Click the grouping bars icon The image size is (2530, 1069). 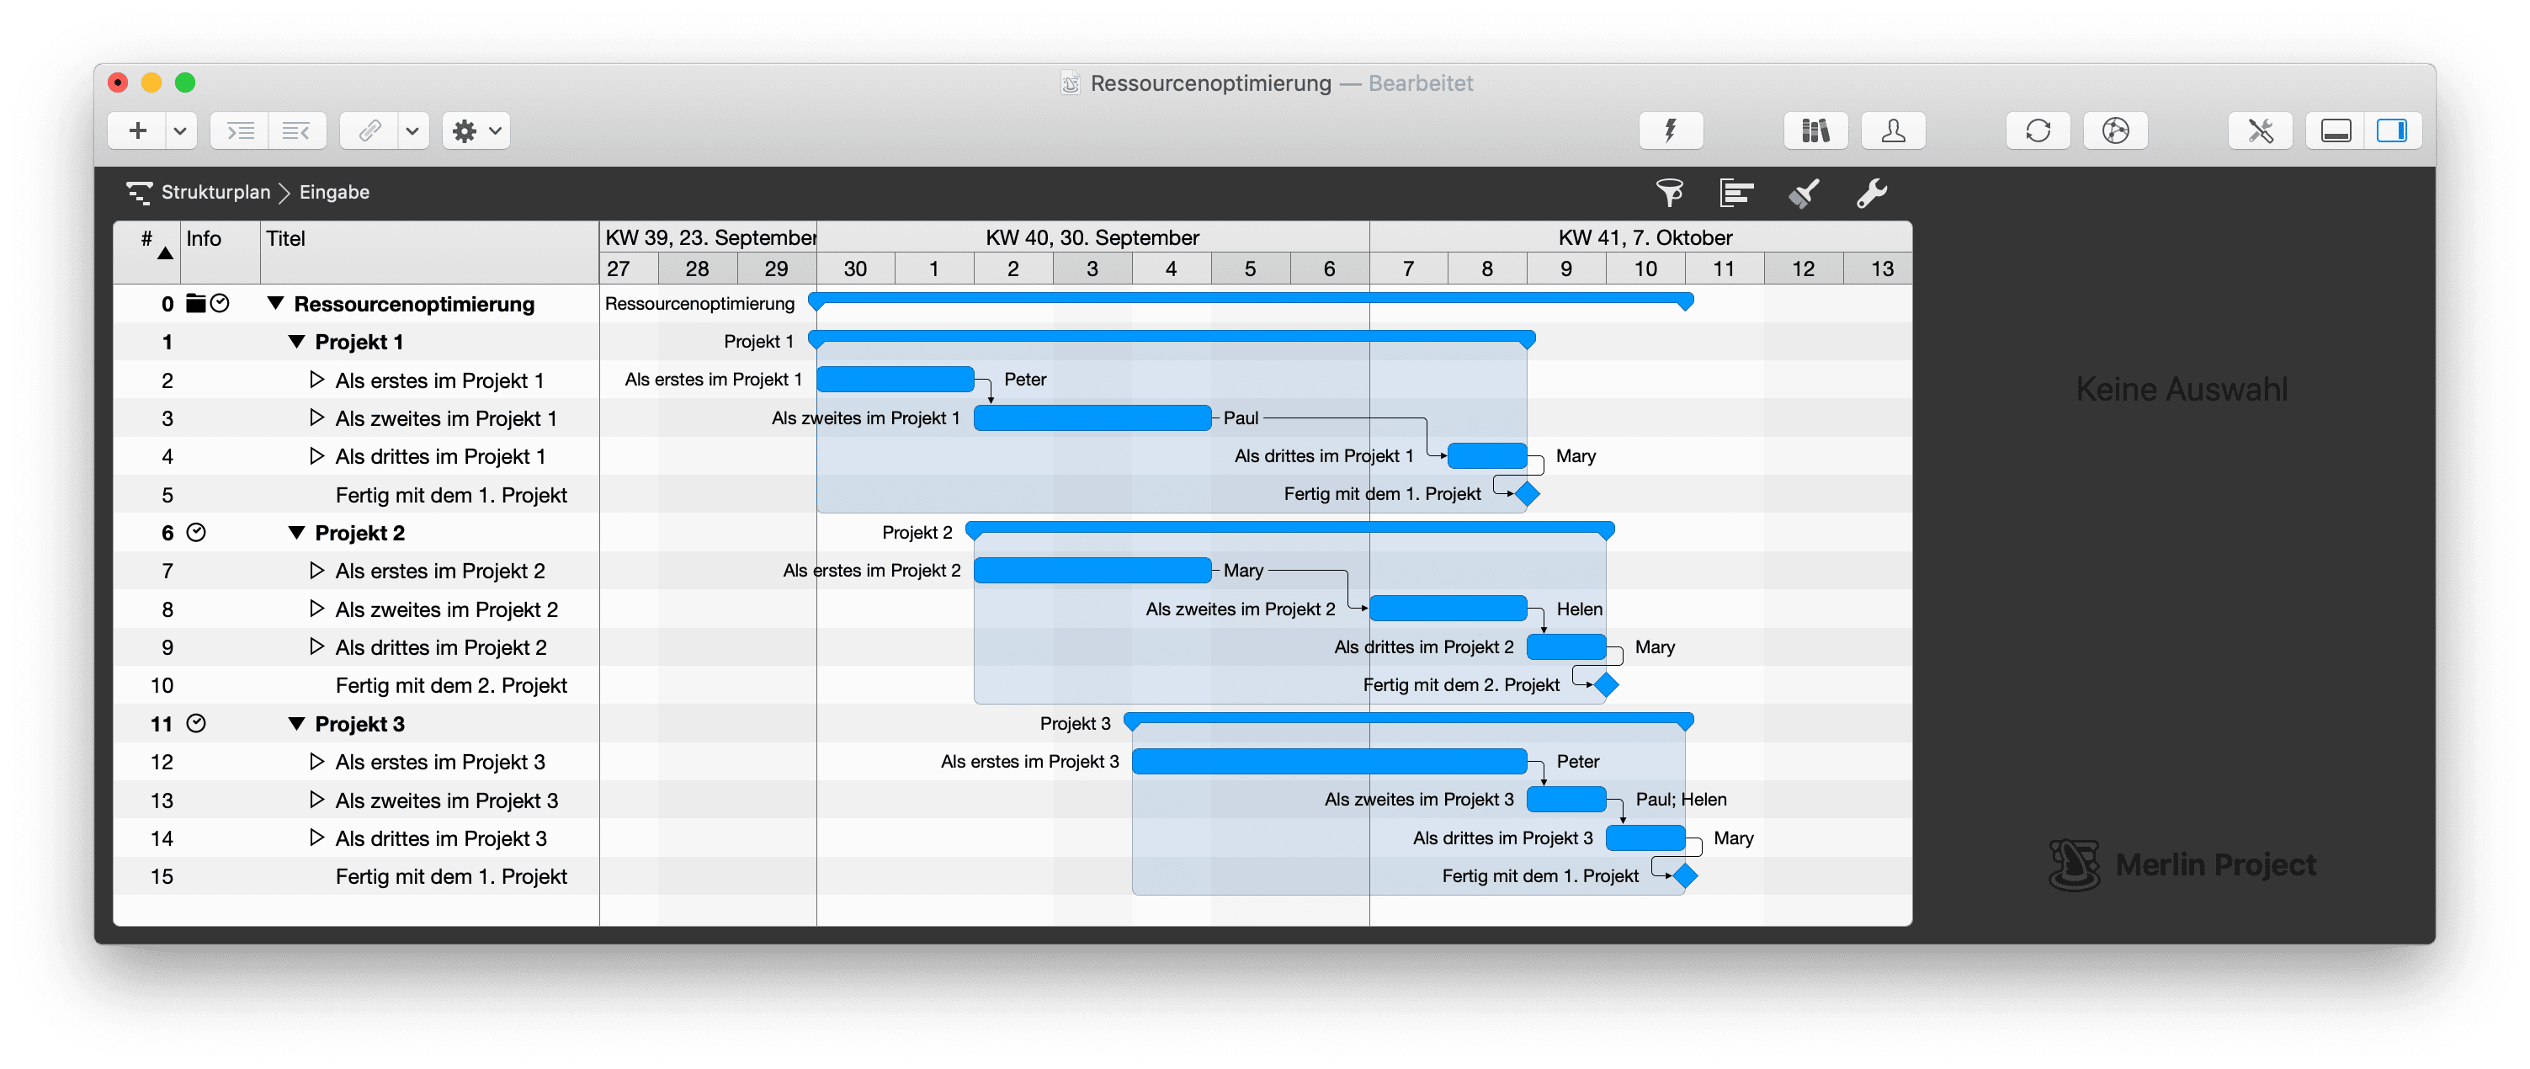(x=1736, y=193)
